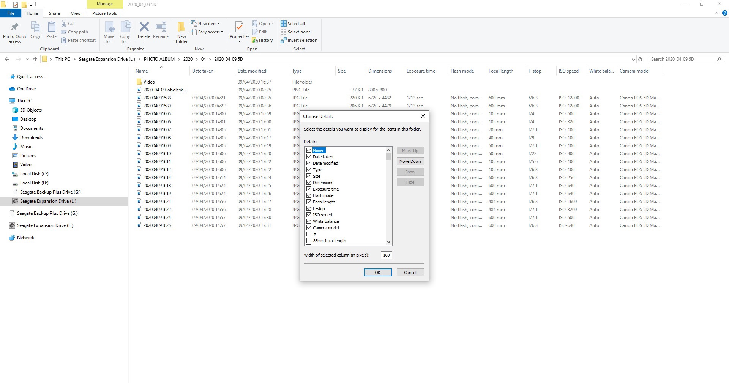Click Select none in ribbon

296,32
